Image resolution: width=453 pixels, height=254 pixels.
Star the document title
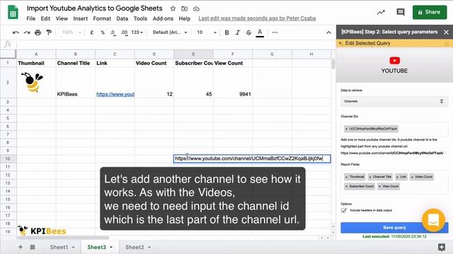(173, 8)
